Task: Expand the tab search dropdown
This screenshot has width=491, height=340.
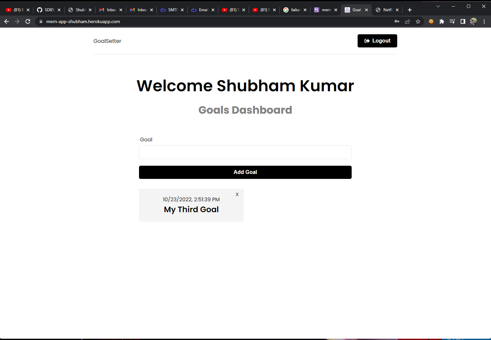Action: [438, 6]
